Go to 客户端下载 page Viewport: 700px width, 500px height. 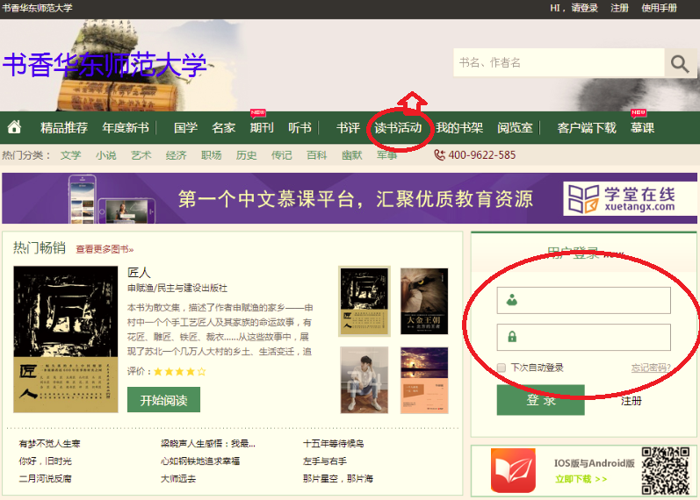587,128
